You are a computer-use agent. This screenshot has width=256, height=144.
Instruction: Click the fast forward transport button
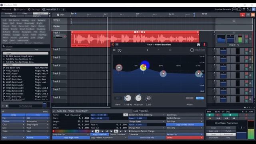(234, 118)
